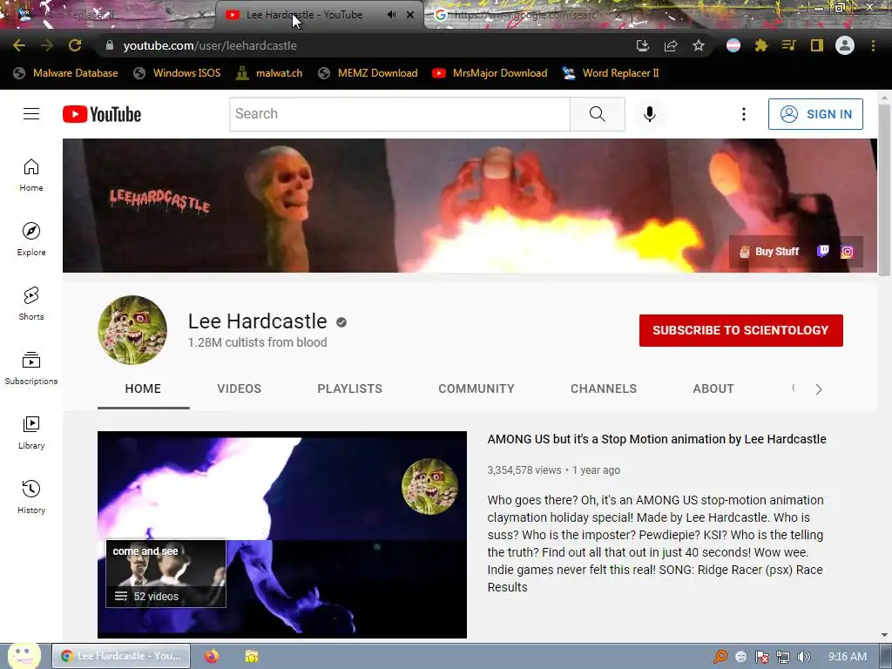Image resolution: width=892 pixels, height=669 pixels.
Task: Open malwat.ch bookmark
Action: point(269,73)
